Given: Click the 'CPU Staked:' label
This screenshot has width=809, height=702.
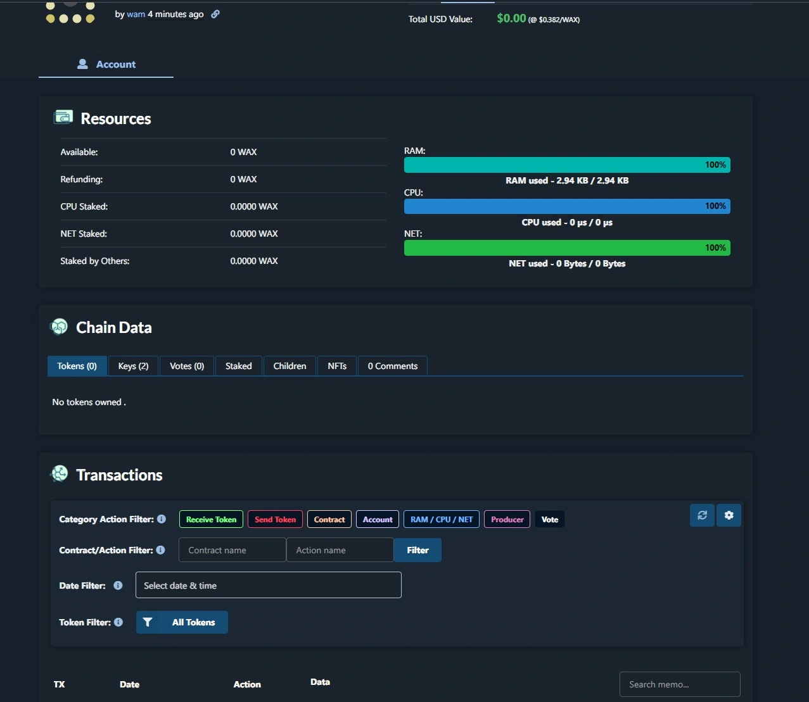Looking at the screenshot, I should click(x=84, y=206).
